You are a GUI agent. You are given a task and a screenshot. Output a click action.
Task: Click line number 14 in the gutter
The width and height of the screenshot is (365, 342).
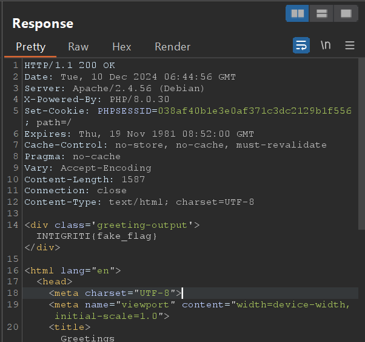tap(13, 225)
